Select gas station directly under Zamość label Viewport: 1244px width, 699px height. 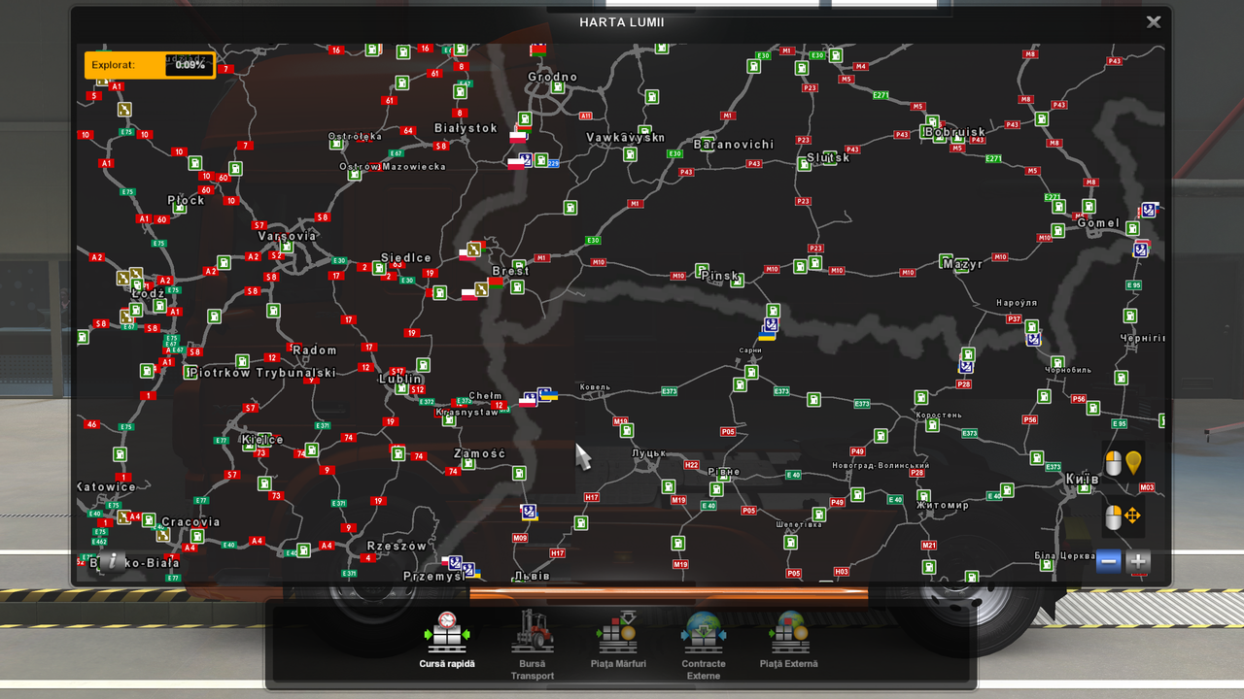pos(468,463)
